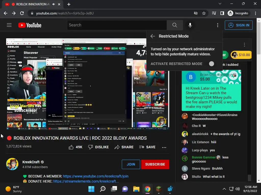Viewport: 261px width, 195px height.
Task: Open the Minecraft taskbar icon
Action: point(159,189)
